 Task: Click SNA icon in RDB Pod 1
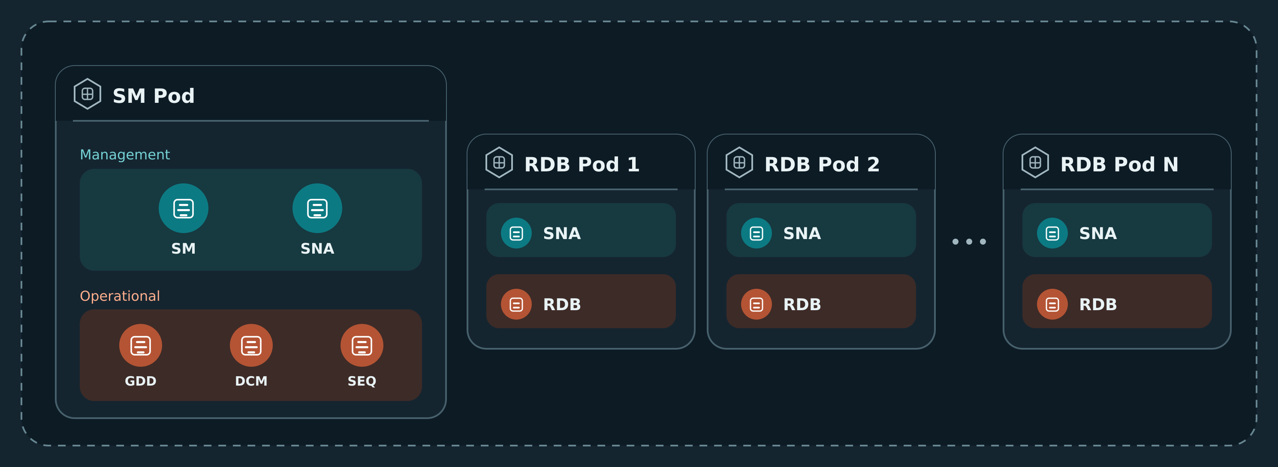(x=516, y=233)
